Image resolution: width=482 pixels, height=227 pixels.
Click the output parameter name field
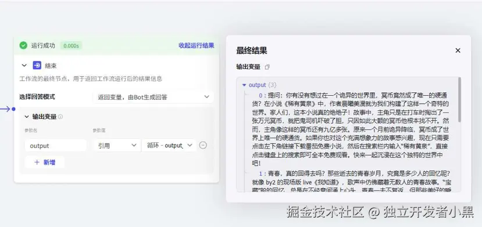coord(56,145)
